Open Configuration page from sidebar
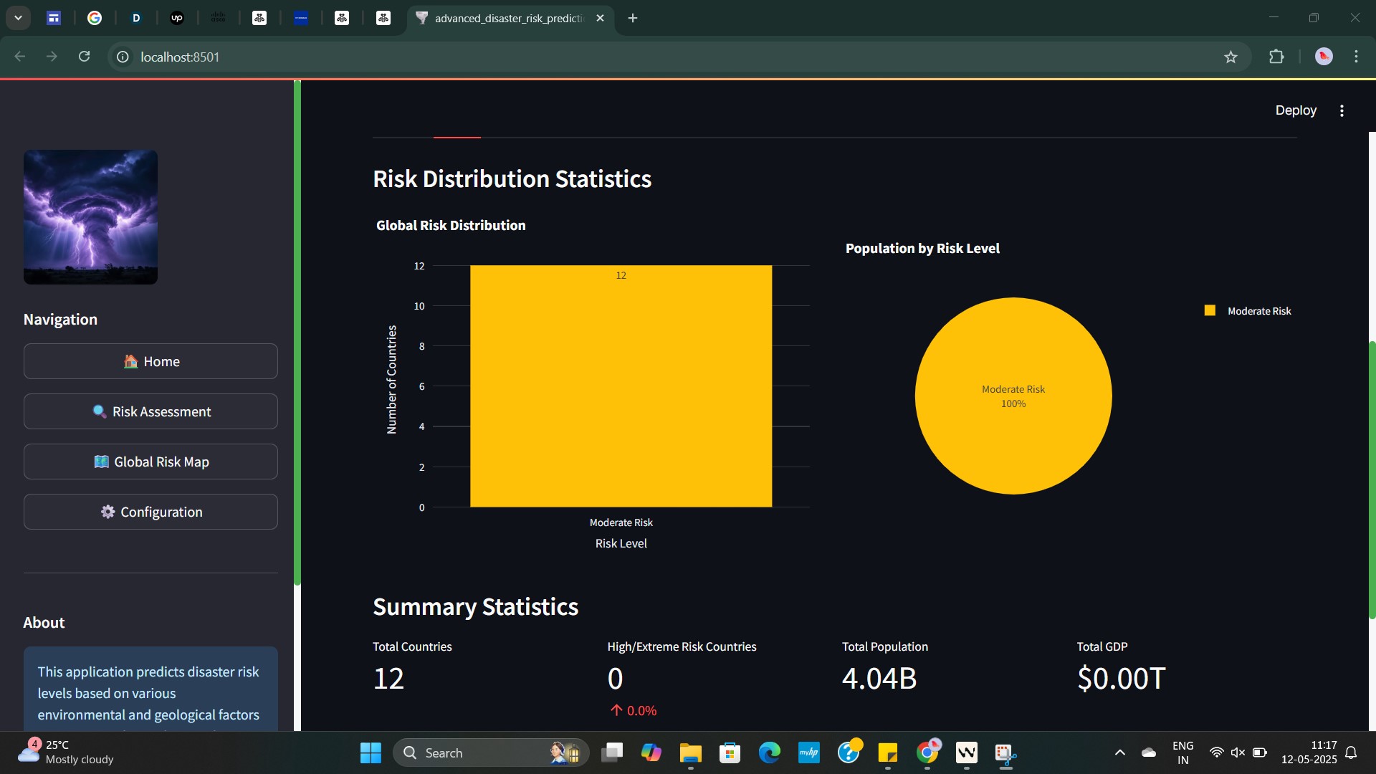Image resolution: width=1376 pixels, height=774 pixels. pyautogui.click(x=150, y=512)
